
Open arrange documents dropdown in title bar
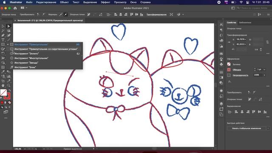tap(24, 8)
